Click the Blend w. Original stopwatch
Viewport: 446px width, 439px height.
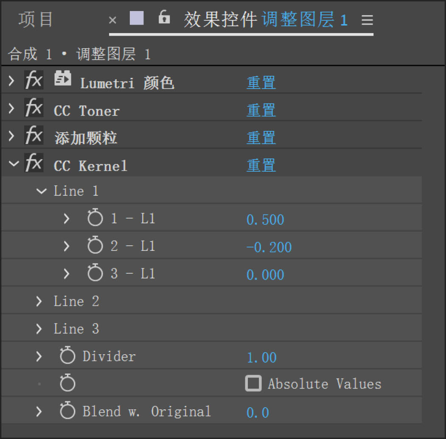(67, 411)
